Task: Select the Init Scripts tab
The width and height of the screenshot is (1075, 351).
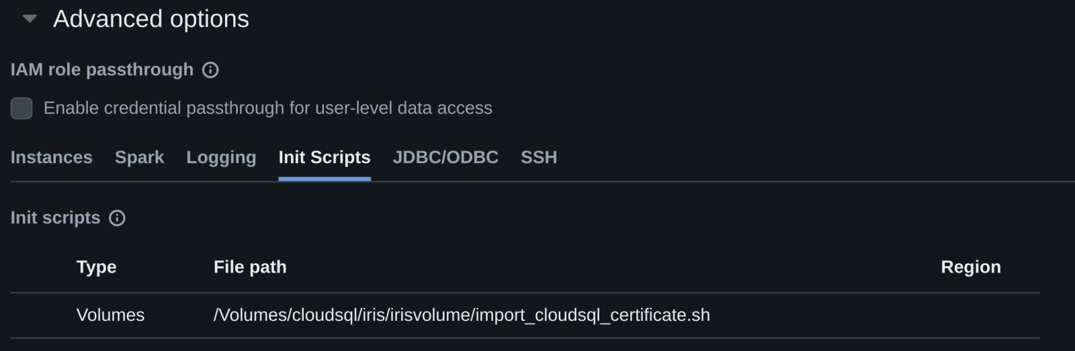Action: point(325,157)
